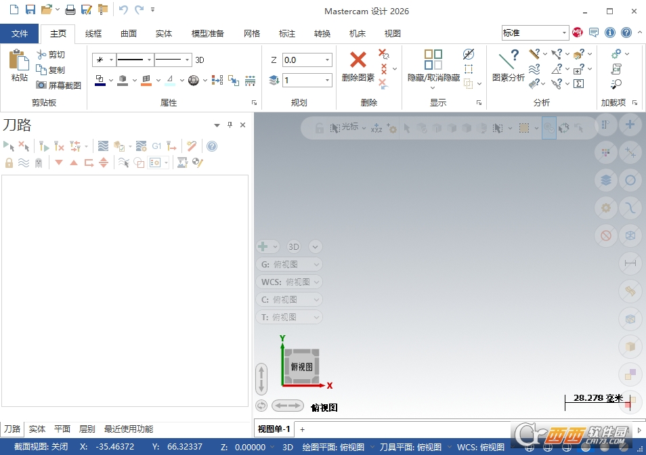
Task: Undo the last action
Action: (x=123, y=9)
